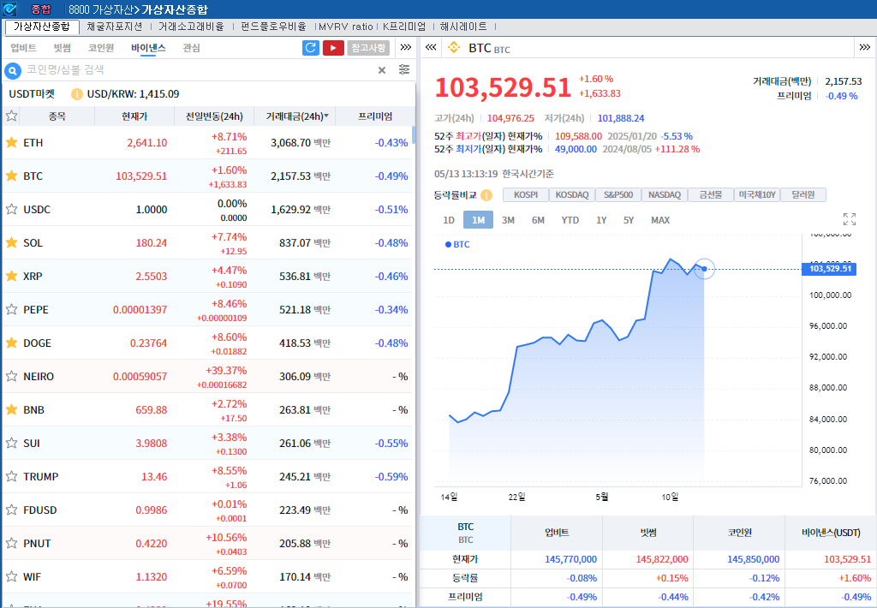Toggle BNB favorite star
This screenshot has width=877, height=608.
click(x=11, y=410)
